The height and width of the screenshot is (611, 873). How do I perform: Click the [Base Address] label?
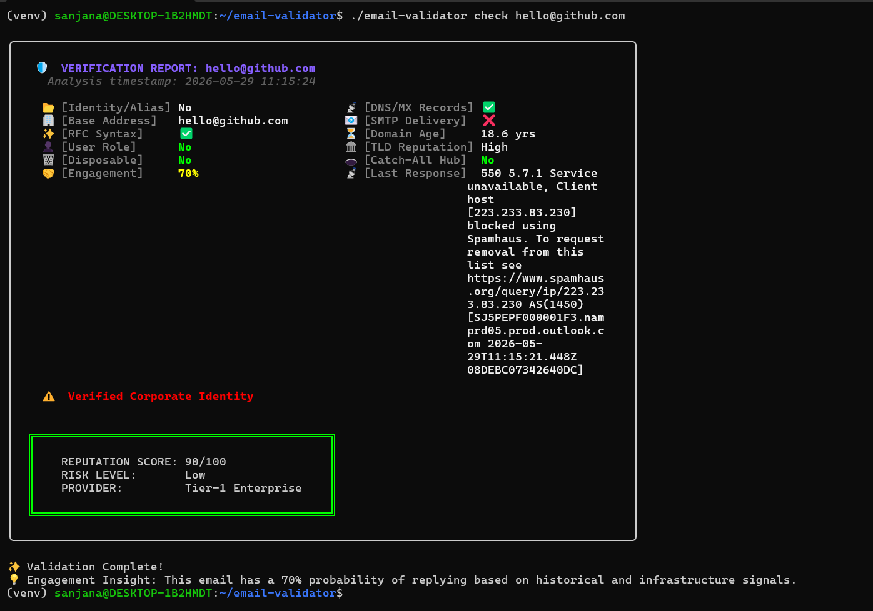[x=109, y=121]
